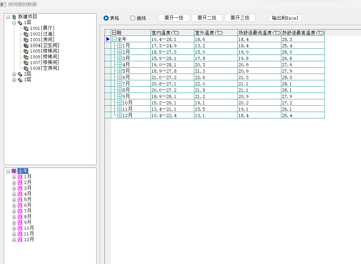Click the floor icon beside 1层
Image resolution: width=361 pixels, height=264 pixels.
[20, 23]
